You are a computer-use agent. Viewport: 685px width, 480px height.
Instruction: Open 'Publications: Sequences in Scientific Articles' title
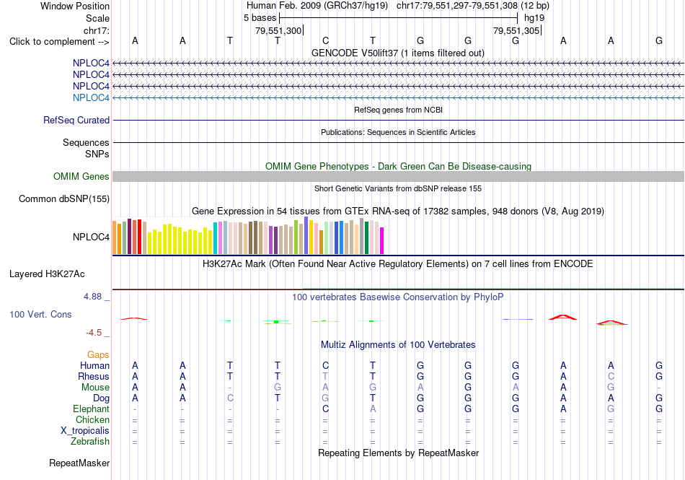pos(398,132)
